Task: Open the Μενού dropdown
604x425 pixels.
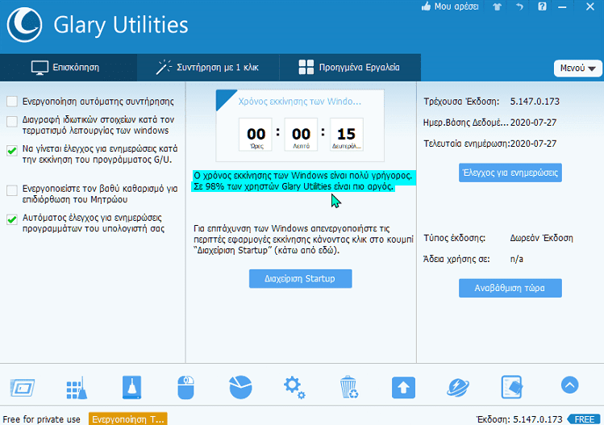Action: pyautogui.click(x=578, y=69)
